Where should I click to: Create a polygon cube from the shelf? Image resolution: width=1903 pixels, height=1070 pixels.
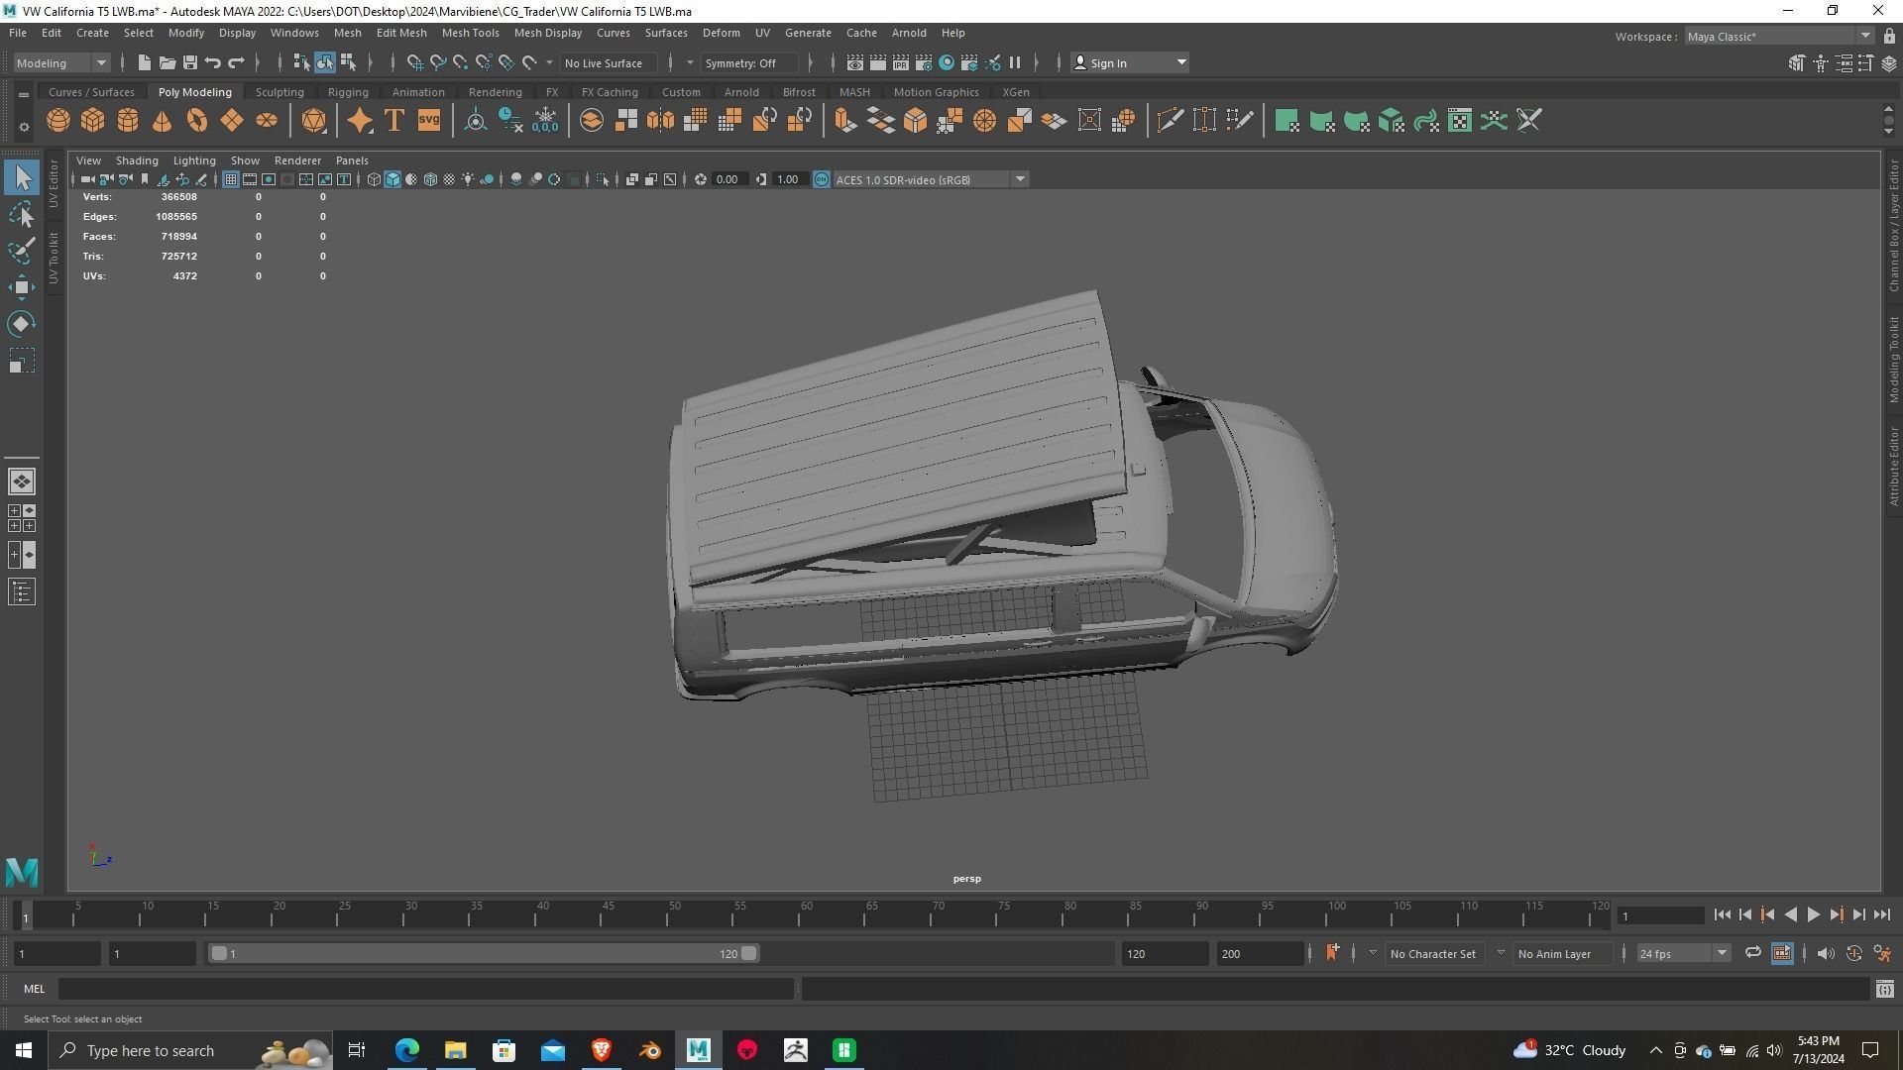tap(93, 121)
